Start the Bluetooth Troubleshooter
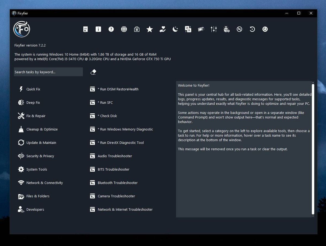The image size is (326, 246). point(114,183)
